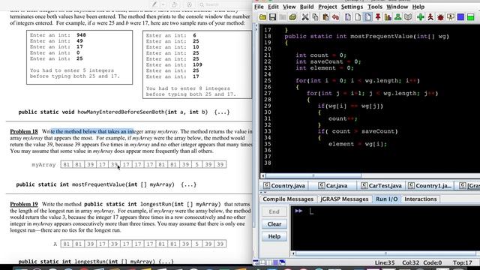
Task: Click the Save floppy disk icon
Action: pyautogui.click(x=272, y=17)
